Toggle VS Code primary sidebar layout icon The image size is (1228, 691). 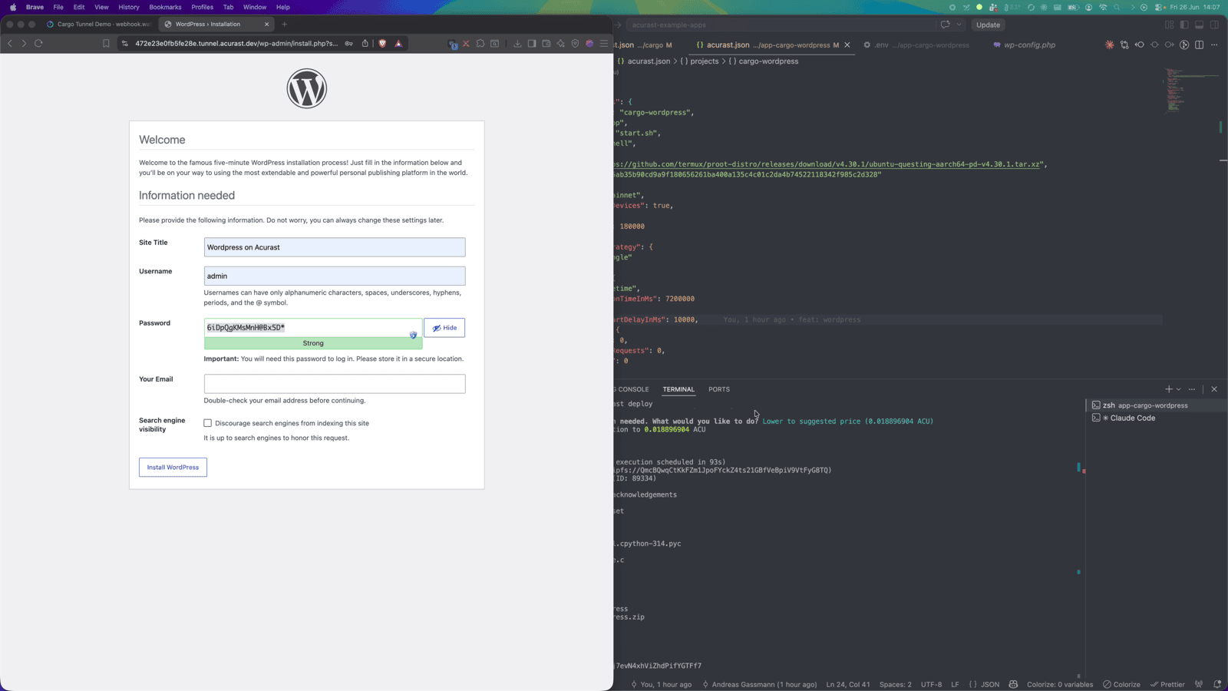coord(1184,25)
